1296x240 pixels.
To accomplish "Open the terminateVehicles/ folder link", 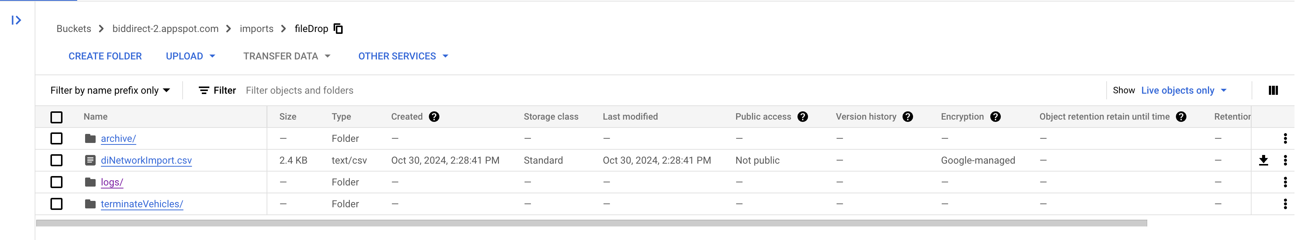I will click(142, 204).
